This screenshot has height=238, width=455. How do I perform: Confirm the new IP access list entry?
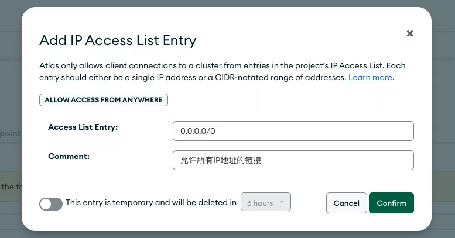[x=391, y=203]
